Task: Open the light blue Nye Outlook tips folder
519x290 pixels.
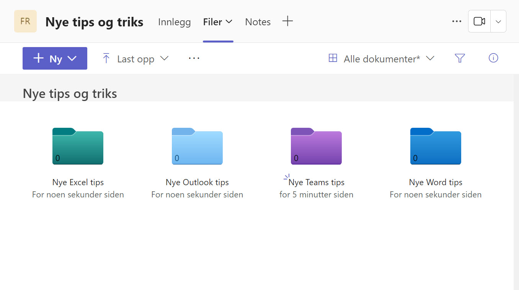Action: [197, 146]
